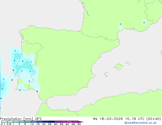Screen dimensions: 162x125
Task: Select the 2–5 mm legend color box
Action: pos(22,122)
